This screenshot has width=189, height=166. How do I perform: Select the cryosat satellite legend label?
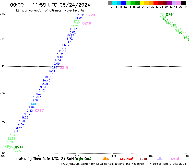[x=127, y=159]
